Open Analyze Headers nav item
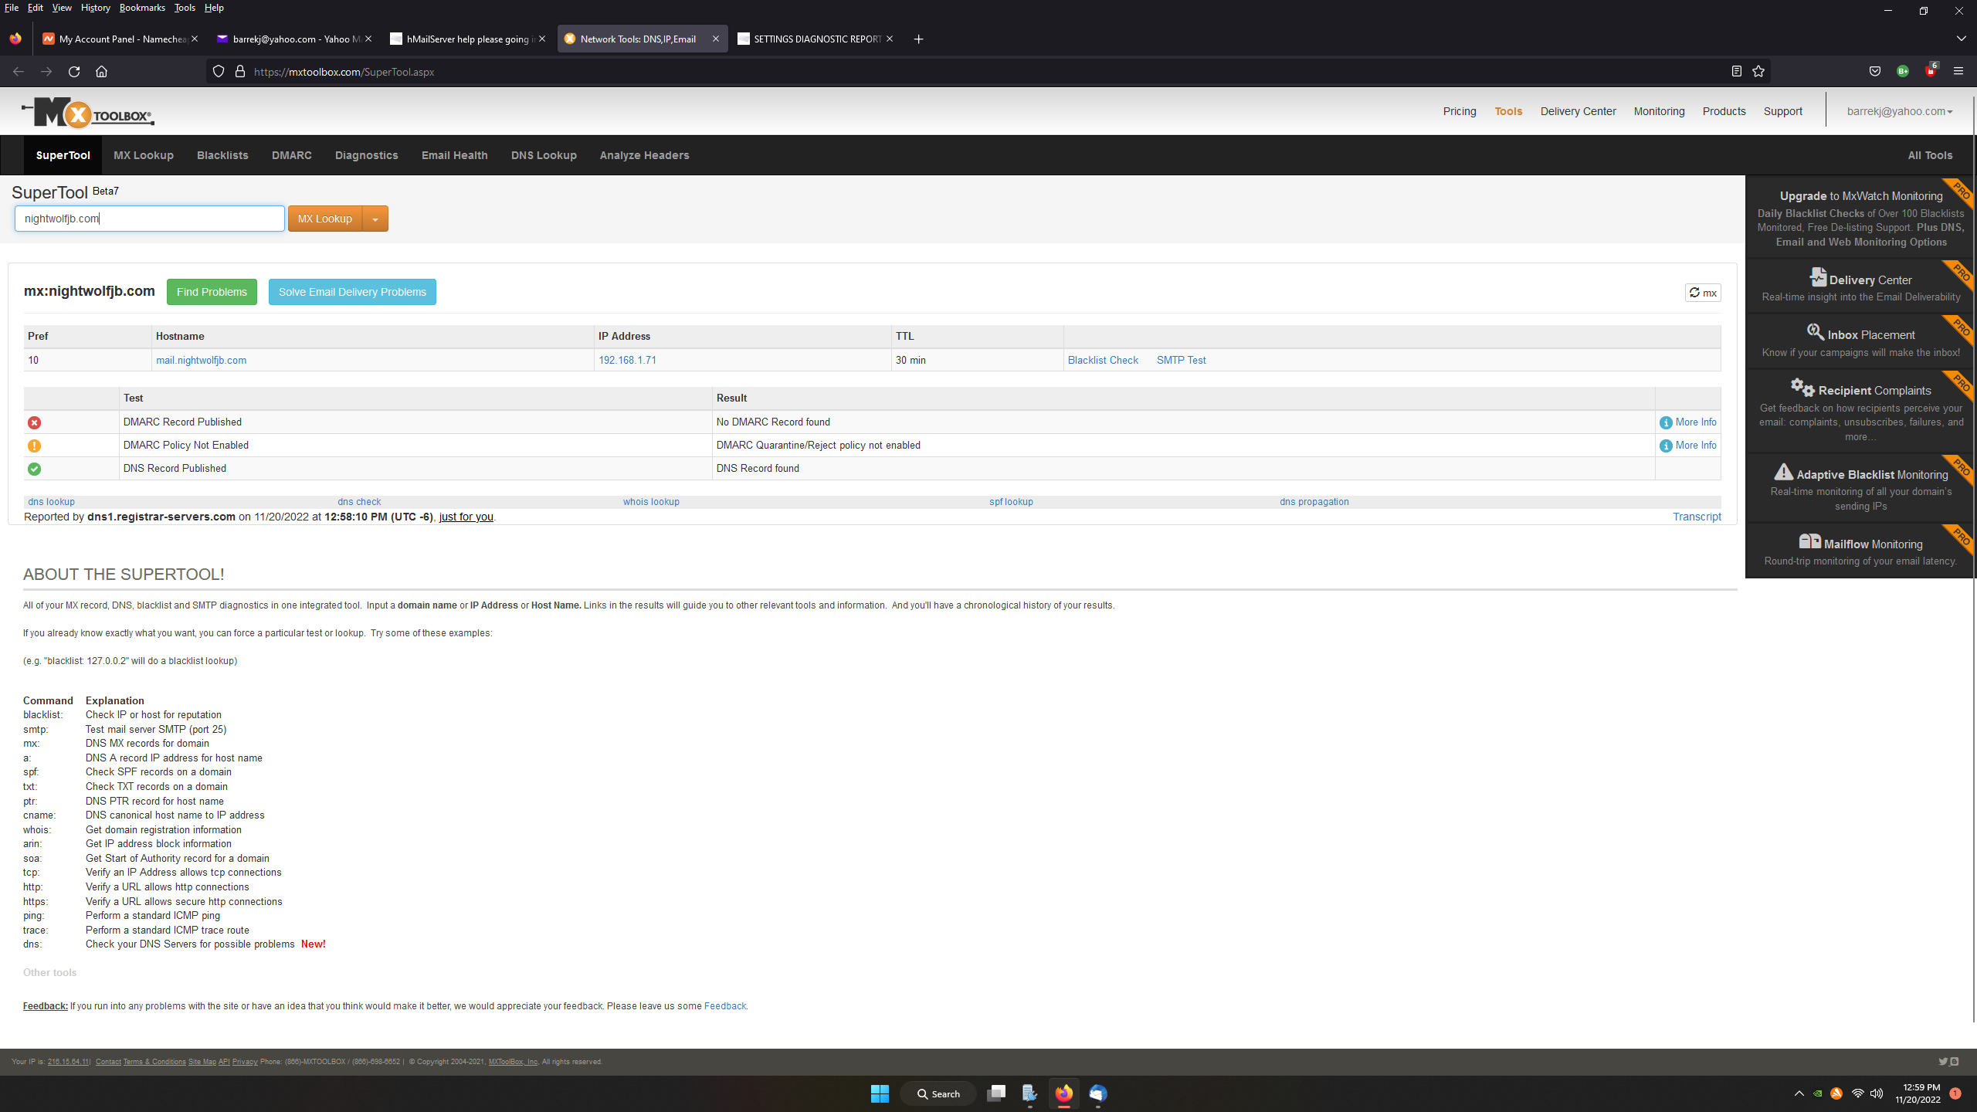Viewport: 1977px width, 1112px height. click(x=645, y=155)
